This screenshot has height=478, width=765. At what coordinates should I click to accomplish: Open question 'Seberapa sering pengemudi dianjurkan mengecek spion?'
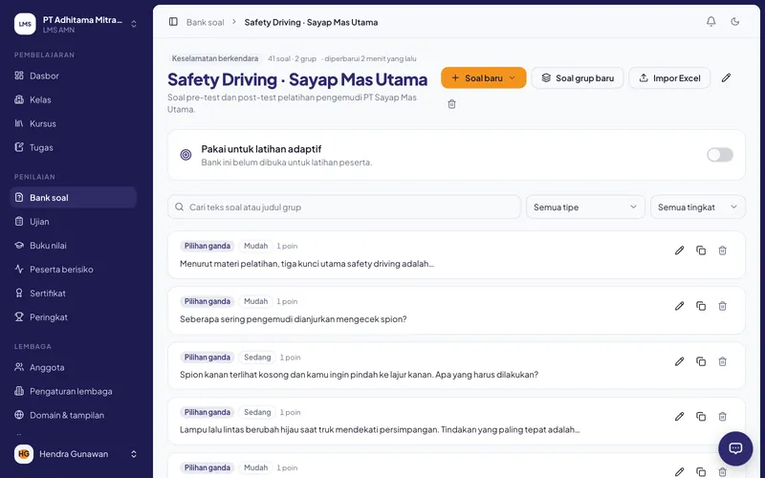(x=293, y=319)
